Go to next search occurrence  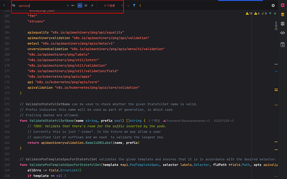[128, 5]
